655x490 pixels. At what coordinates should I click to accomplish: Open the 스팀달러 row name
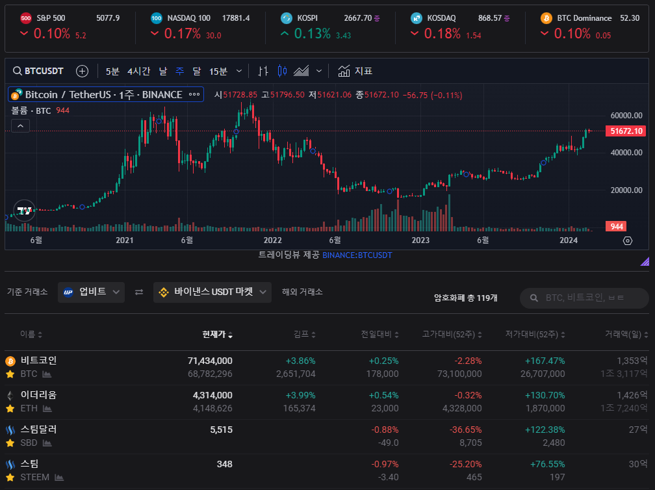(38, 430)
